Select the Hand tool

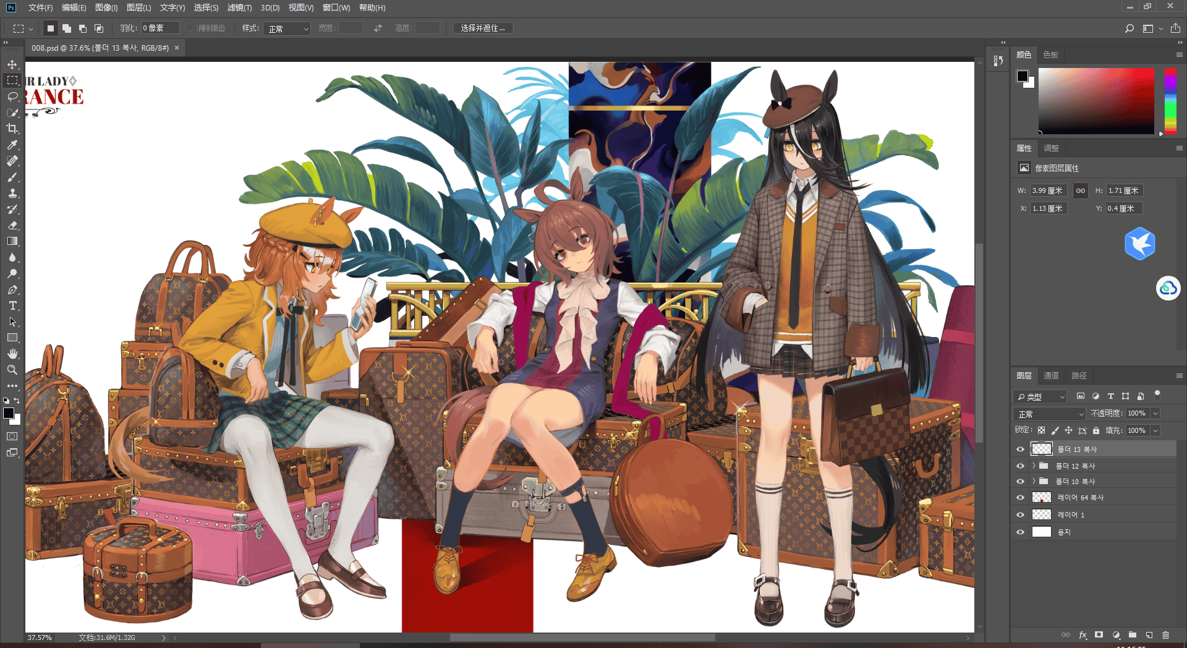(x=12, y=354)
